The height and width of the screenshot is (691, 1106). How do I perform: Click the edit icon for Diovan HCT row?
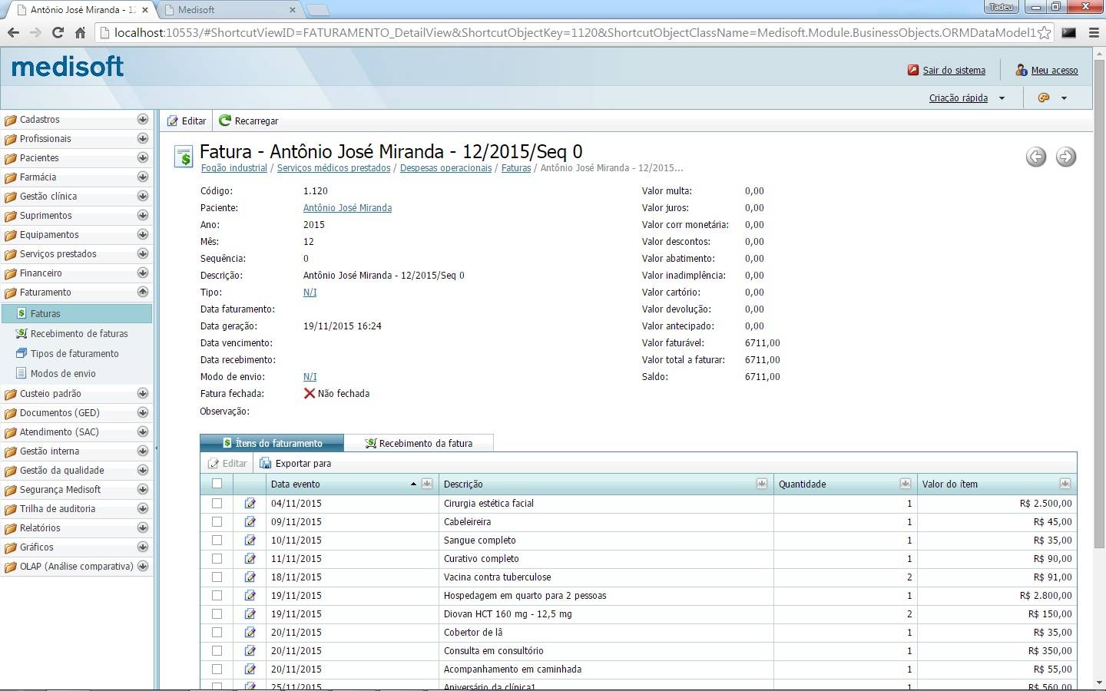pyautogui.click(x=250, y=614)
